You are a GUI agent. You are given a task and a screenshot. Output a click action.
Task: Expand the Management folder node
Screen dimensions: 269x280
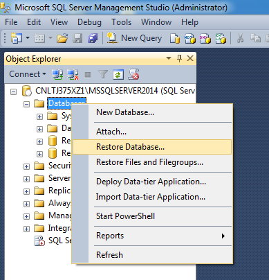point(27,216)
